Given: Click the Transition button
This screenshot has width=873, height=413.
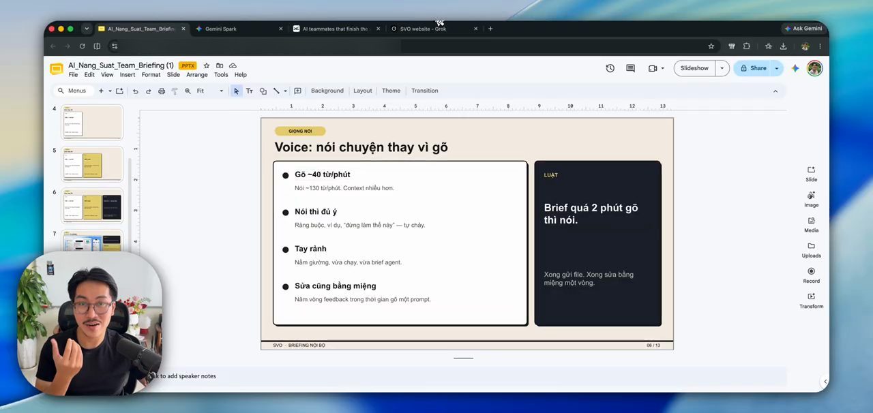Looking at the screenshot, I should 425,91.
